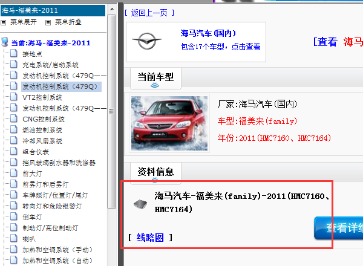Open the VT2控制系统 tree item

[x=42, y=97]
